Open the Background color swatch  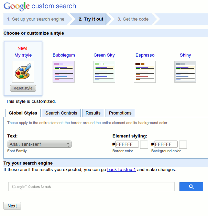[183, 144]
